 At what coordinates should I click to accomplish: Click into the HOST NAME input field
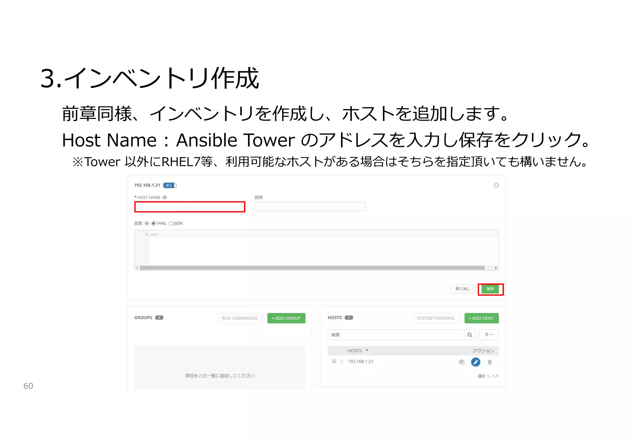tap(190, 207)
